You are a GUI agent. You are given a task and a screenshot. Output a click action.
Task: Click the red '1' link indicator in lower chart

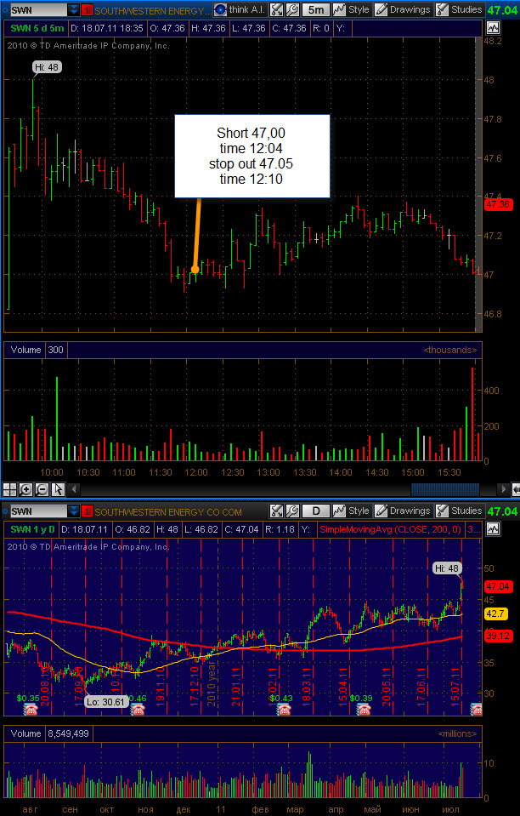[x=88, y=511]
